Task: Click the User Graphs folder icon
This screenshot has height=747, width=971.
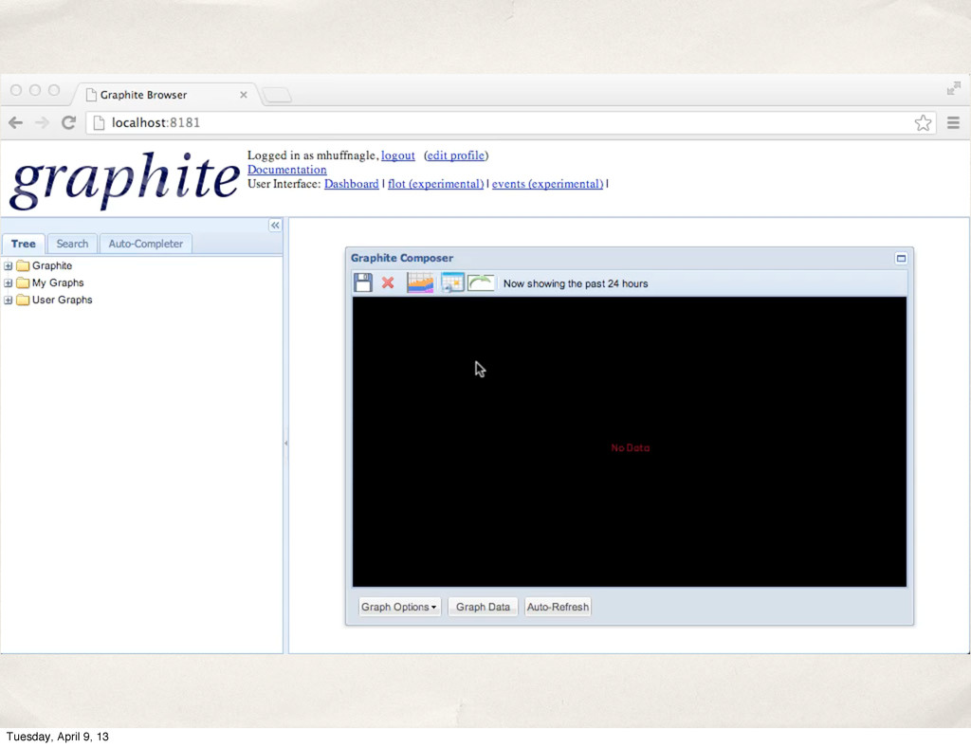Action: coord(23,300)
